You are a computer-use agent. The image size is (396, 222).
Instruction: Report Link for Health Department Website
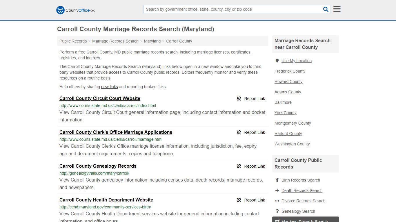(x=255, y=200)
